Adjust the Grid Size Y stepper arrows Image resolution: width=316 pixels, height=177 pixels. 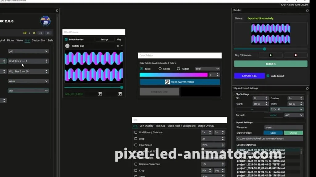(x=46, y=61)
